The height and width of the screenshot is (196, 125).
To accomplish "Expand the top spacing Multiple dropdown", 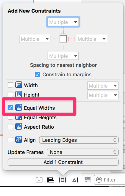I will 63,22.
